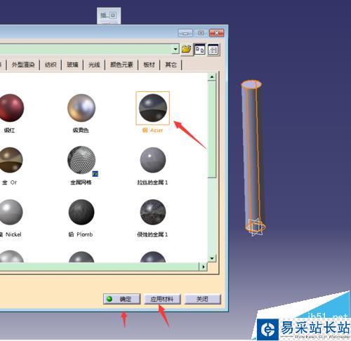Pick the Nickel material sphere
The height and width of the screenshot is (341, 351).
coord(11,212)
